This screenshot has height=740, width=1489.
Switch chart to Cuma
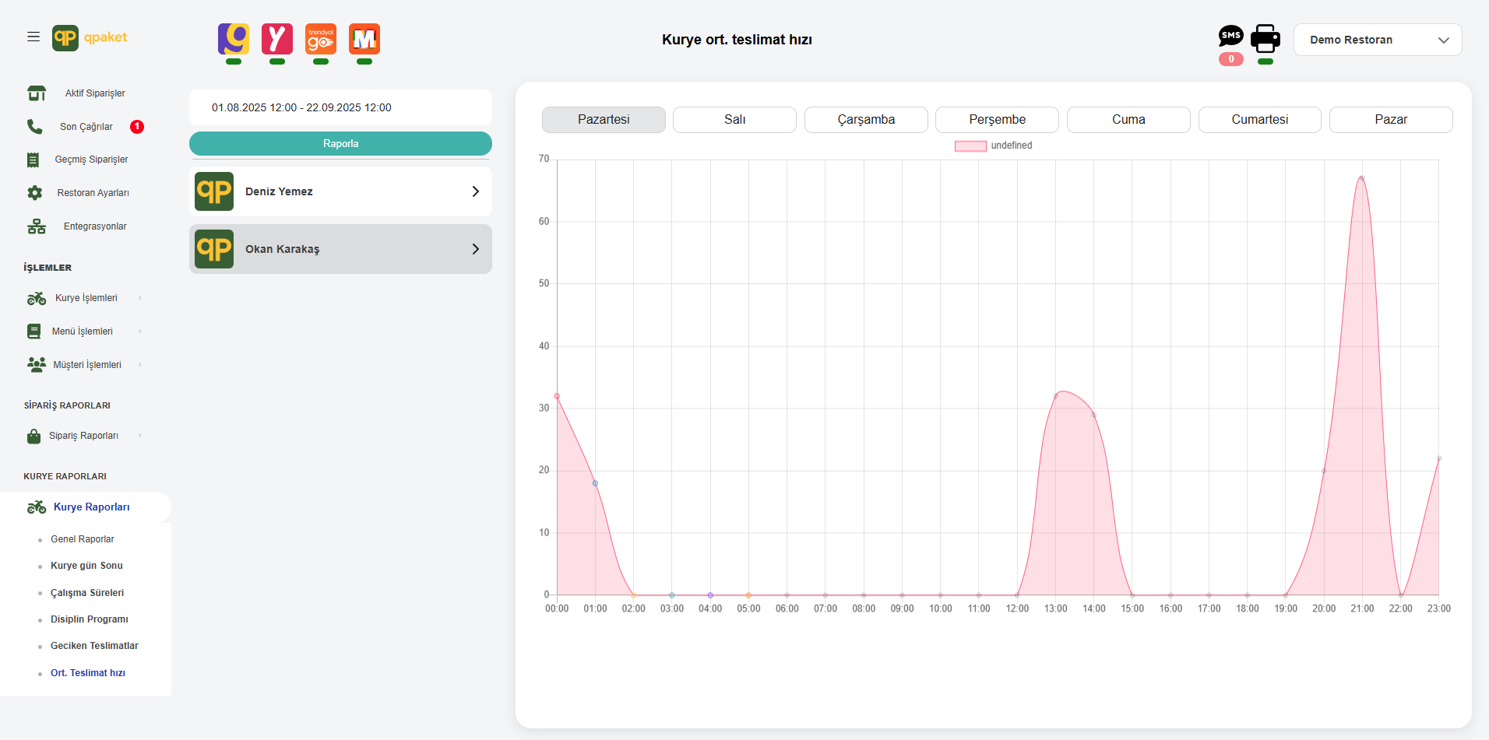[1128, 120]
